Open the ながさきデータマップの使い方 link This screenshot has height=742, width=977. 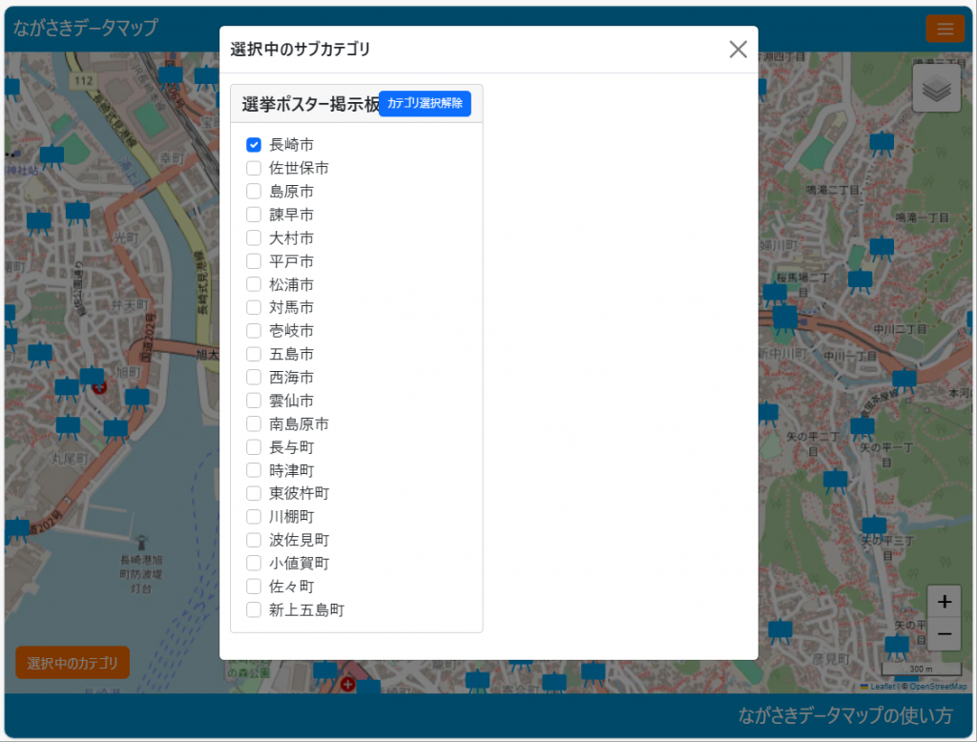tap(845, 716)
